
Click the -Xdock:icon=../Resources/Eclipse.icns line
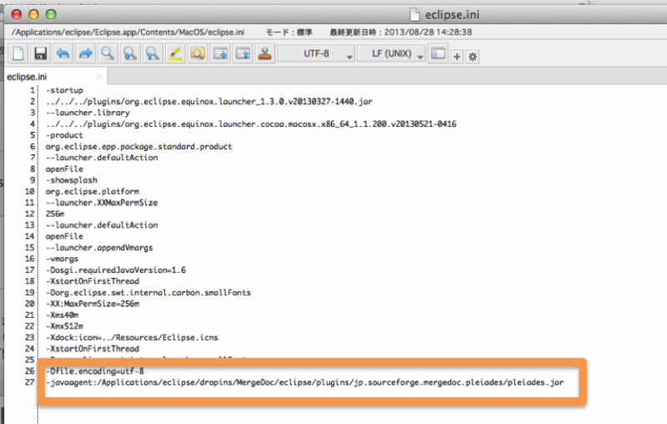coord(132,337)
